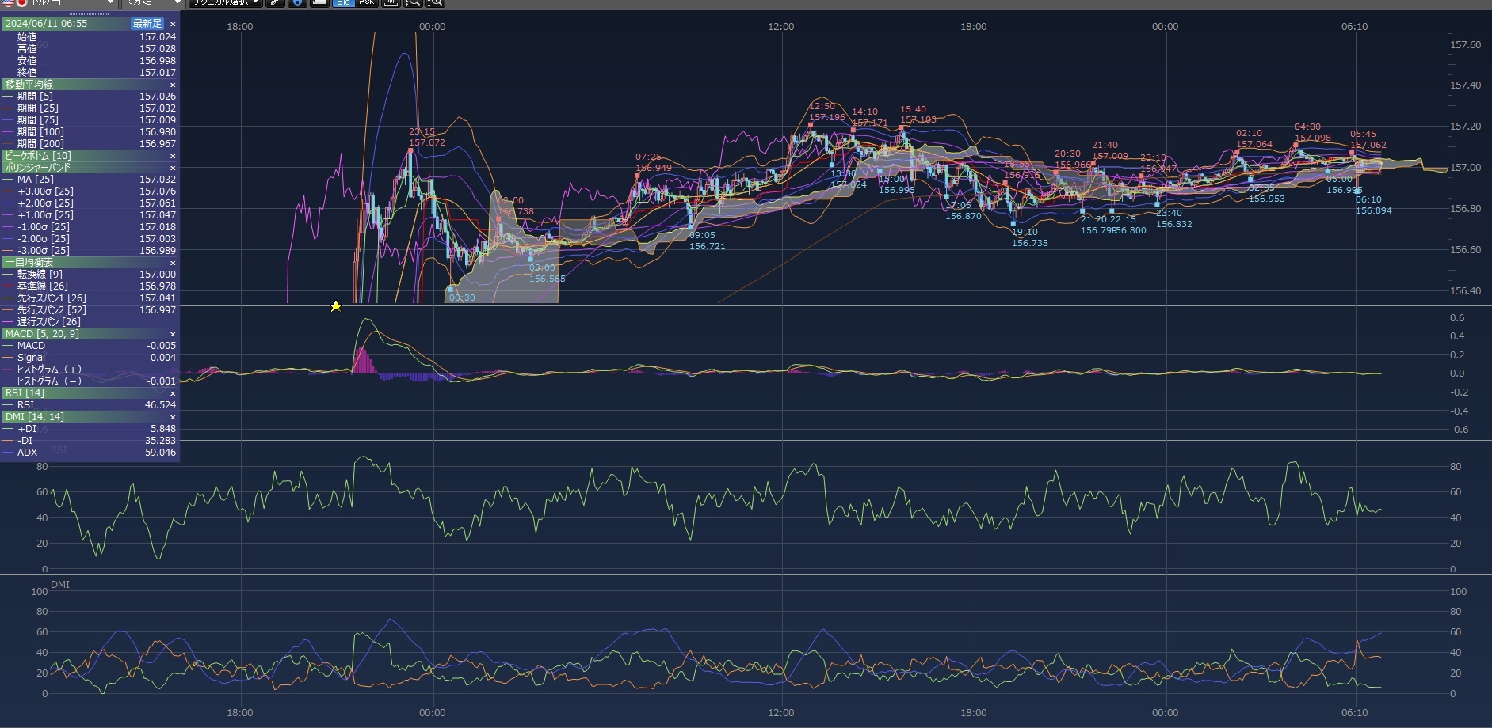Click the first magnifier zoom icon
The height and width of the screenshot is (728, 1492).
coord(412,2)
